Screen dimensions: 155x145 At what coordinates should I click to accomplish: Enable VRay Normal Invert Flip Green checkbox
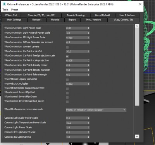pos(67,97)
